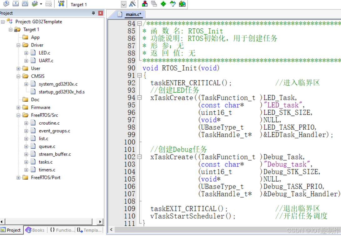
Task: Collapse the function body fold at line 91
Action: coord(139,75)
